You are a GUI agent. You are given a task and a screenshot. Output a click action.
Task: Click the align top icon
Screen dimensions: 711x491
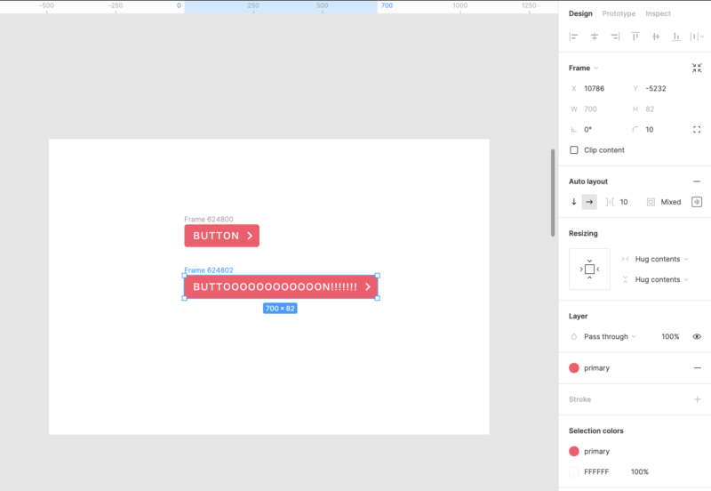[x=635, y=36]
